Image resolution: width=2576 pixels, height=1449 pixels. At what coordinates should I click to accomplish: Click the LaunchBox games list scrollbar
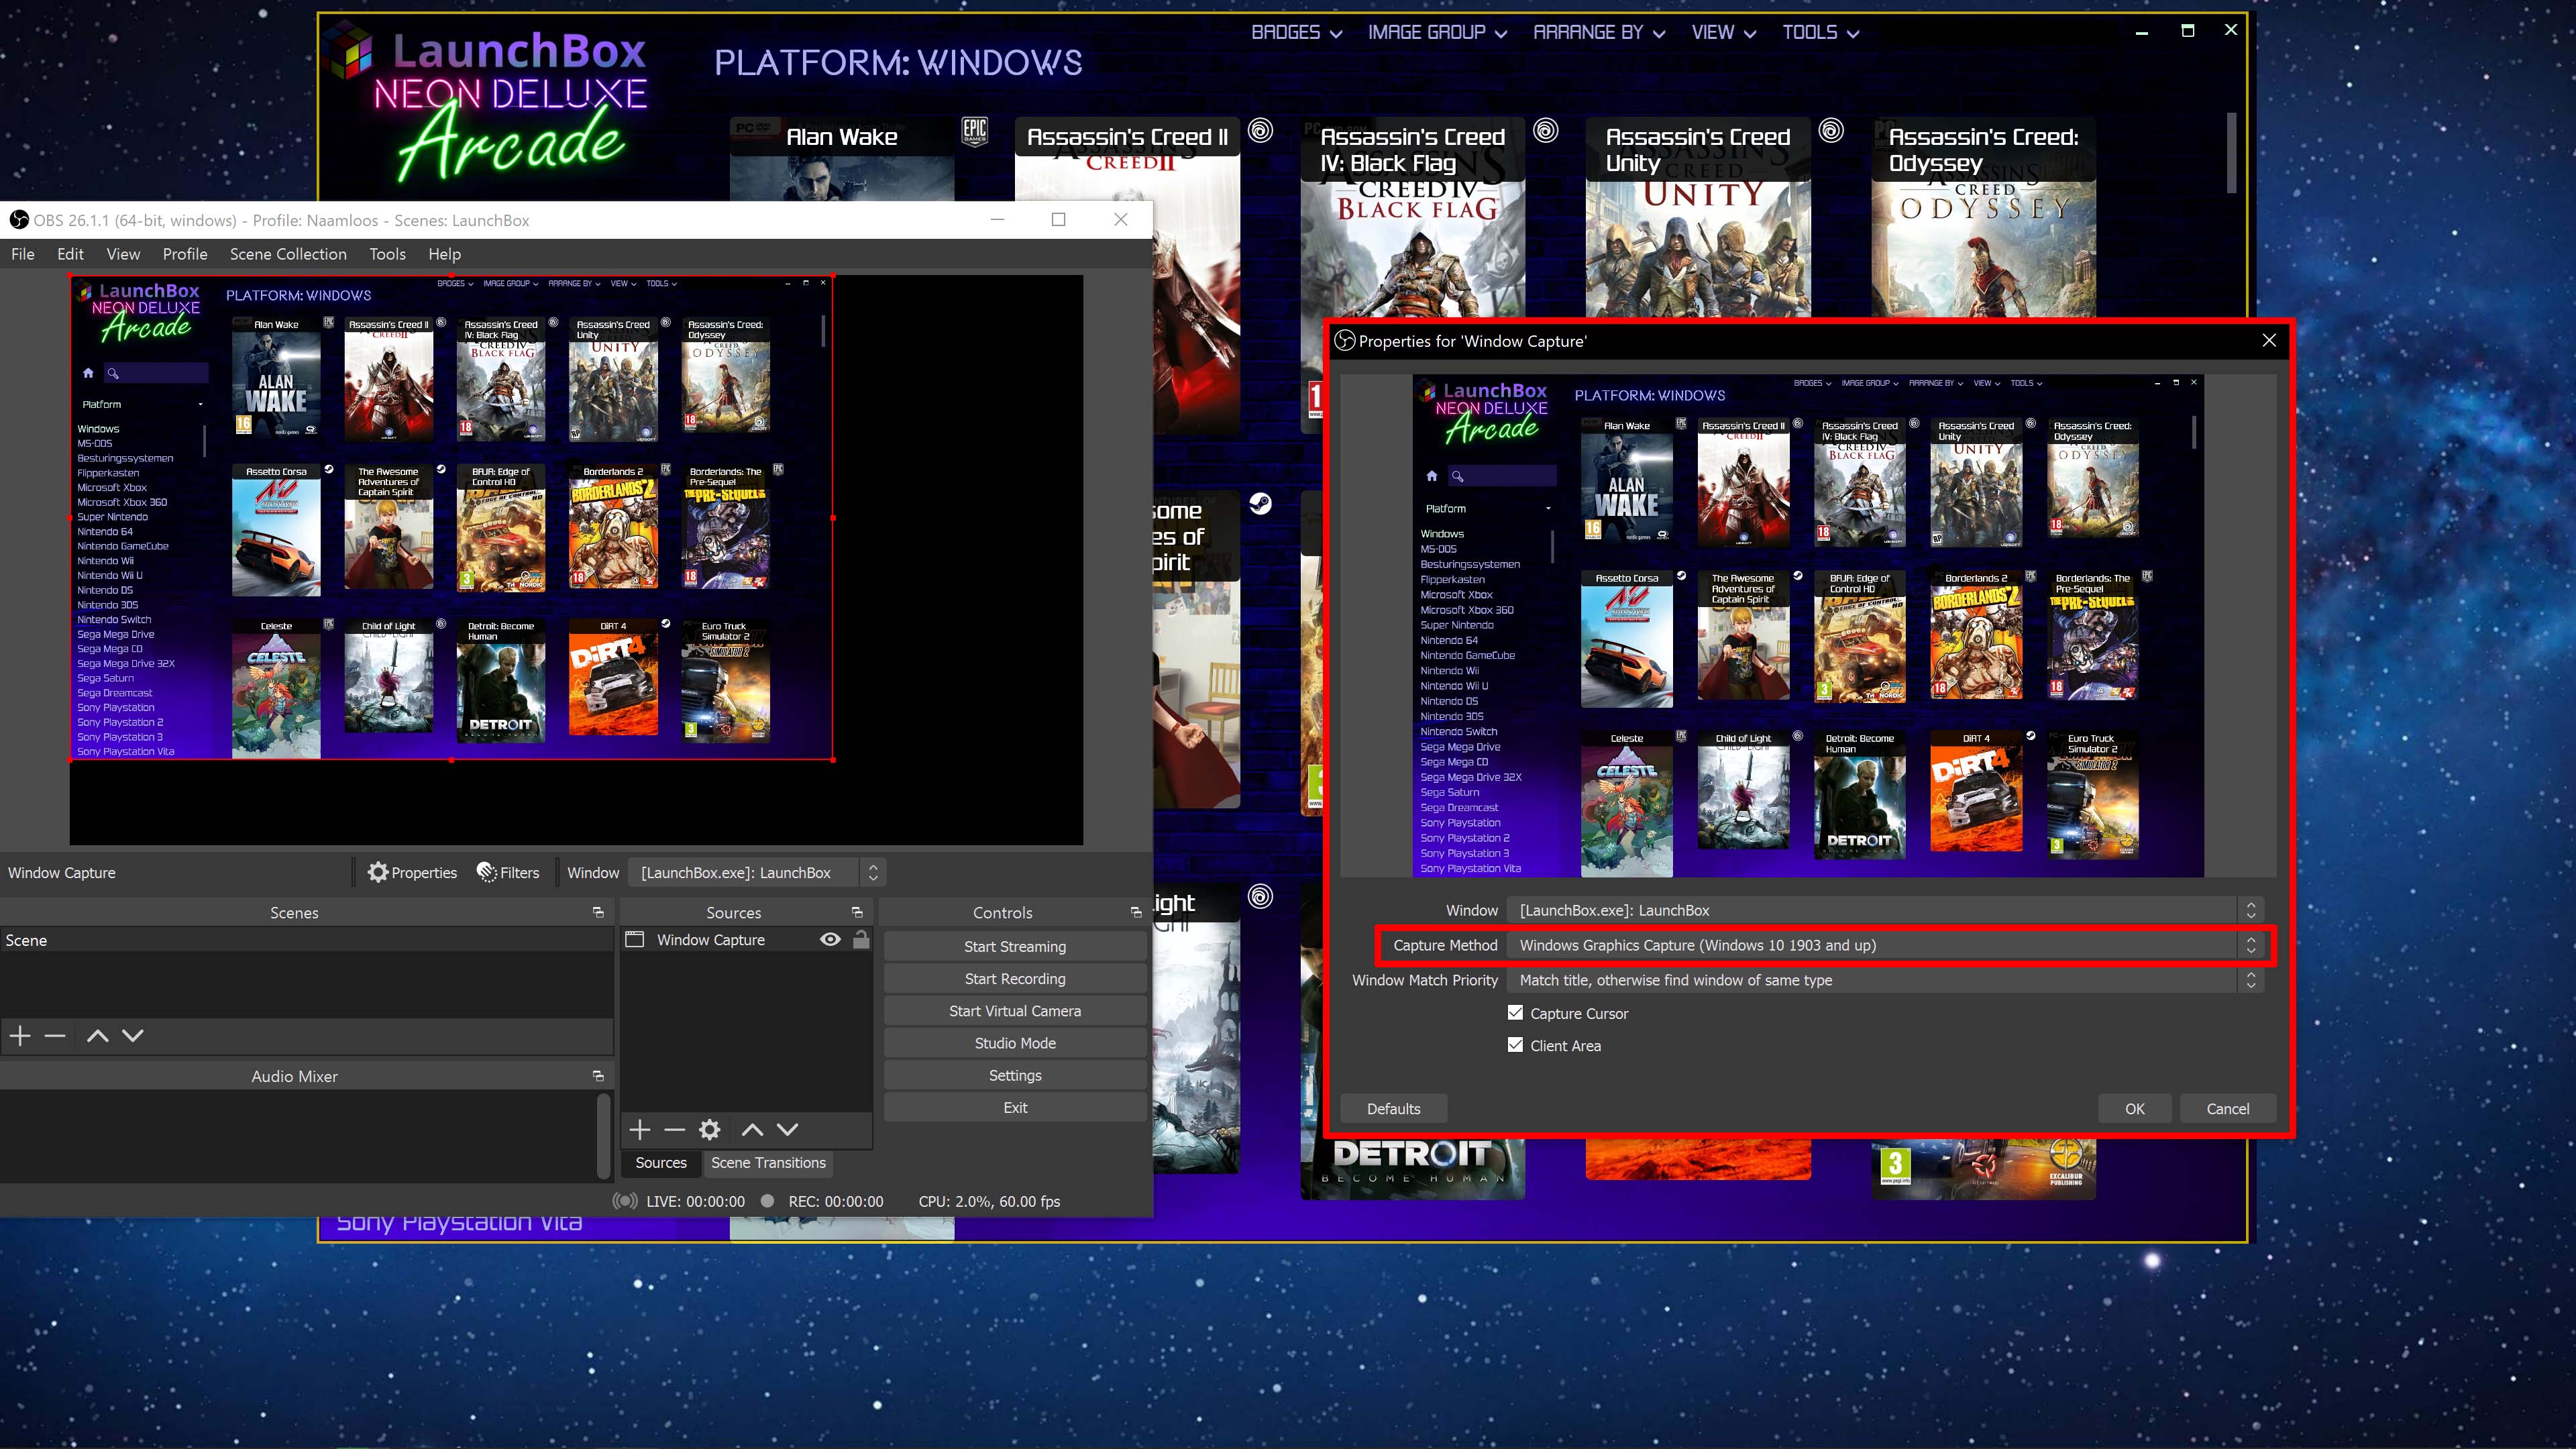[x=2230, y=153]
